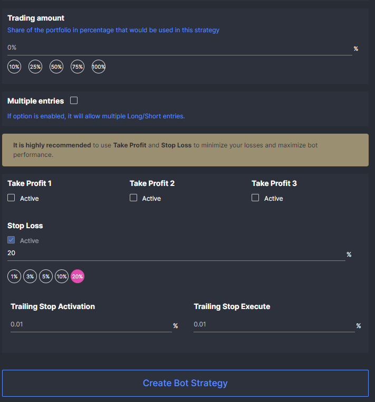Screen dimensions: 375x402
Task: Select the 10% stop loss preset
Action: point(62,276)
